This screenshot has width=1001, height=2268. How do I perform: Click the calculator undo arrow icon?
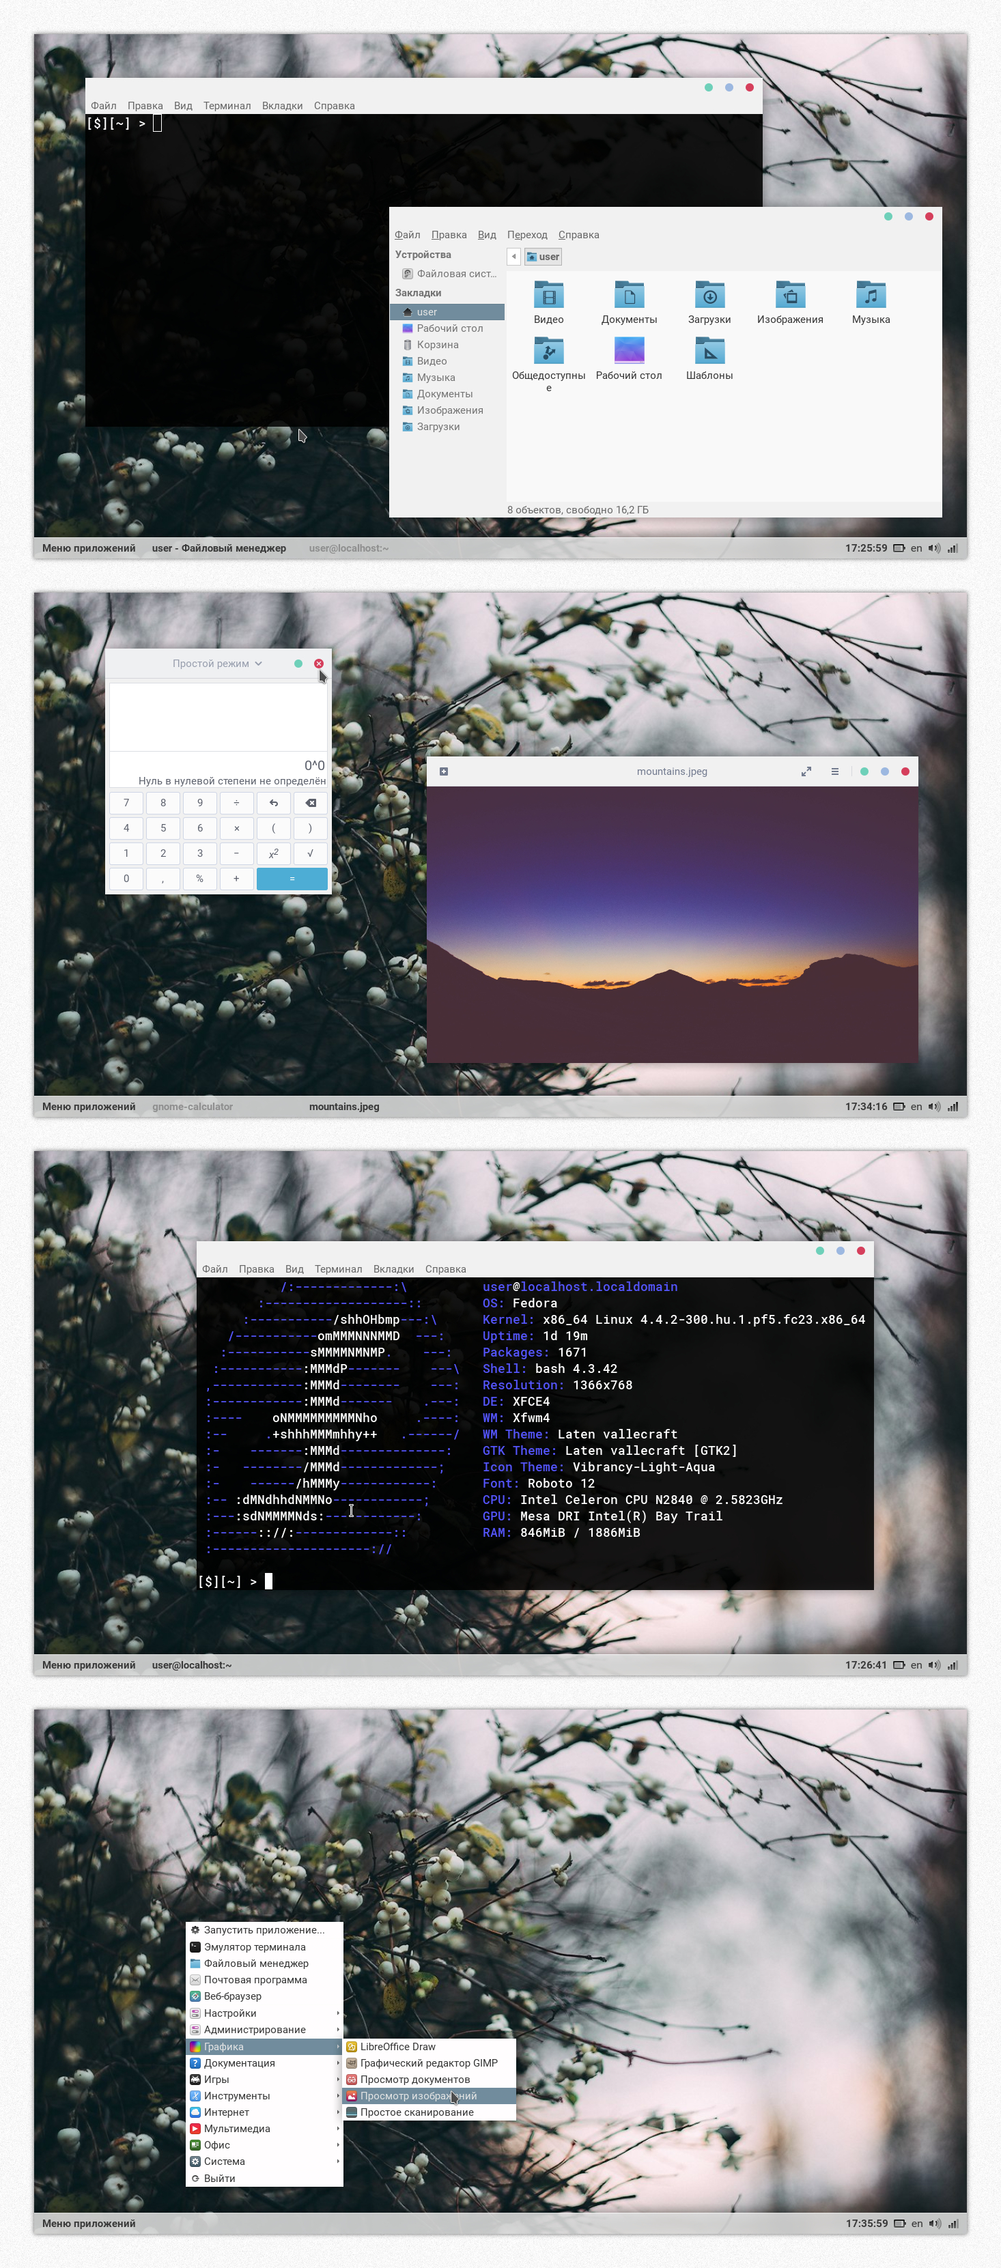coord(273,803)
